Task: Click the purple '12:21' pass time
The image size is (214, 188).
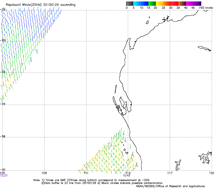Action: [4, 176]
